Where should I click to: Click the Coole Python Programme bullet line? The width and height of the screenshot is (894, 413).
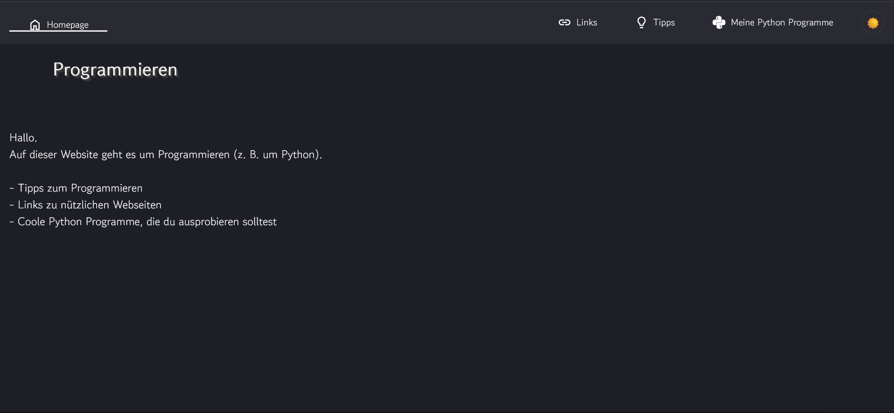click(143, 221)
